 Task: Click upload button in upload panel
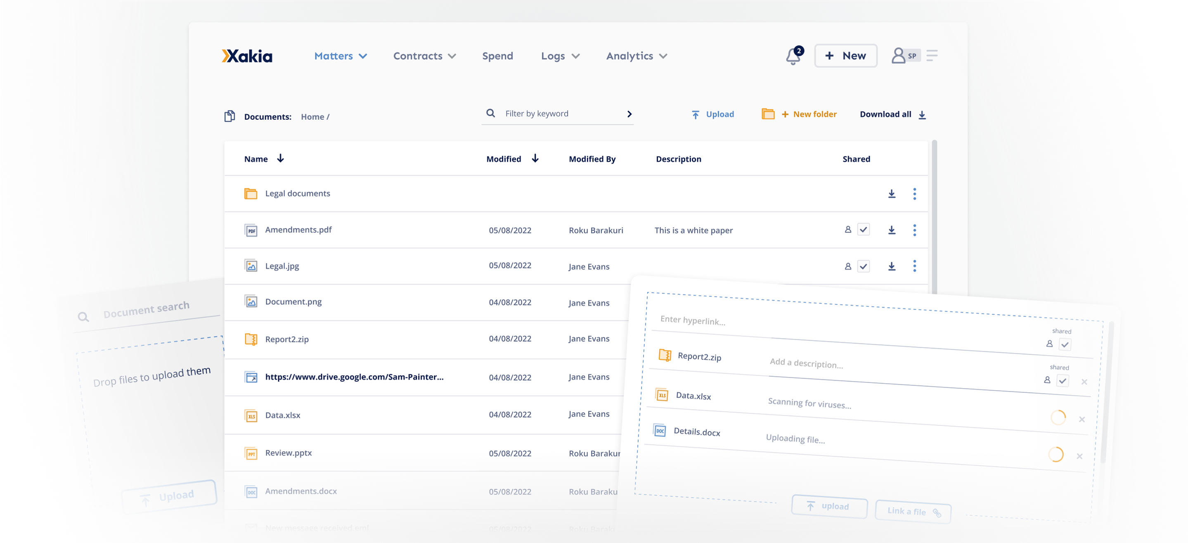pos(829,506)
